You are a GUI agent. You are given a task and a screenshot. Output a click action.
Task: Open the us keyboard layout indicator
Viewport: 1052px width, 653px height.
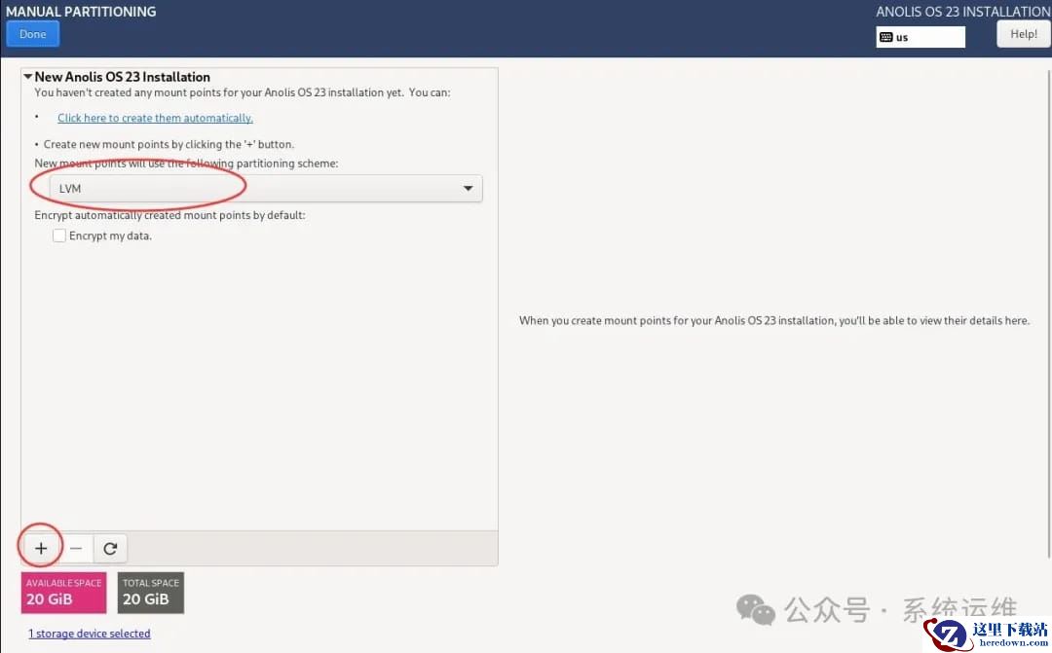(920, 37)
